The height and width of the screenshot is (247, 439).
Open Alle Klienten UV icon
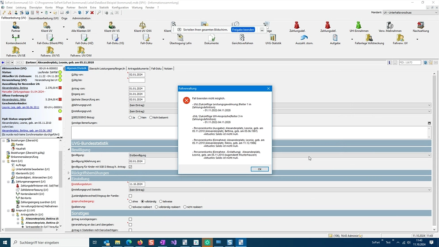click(80, 26)
